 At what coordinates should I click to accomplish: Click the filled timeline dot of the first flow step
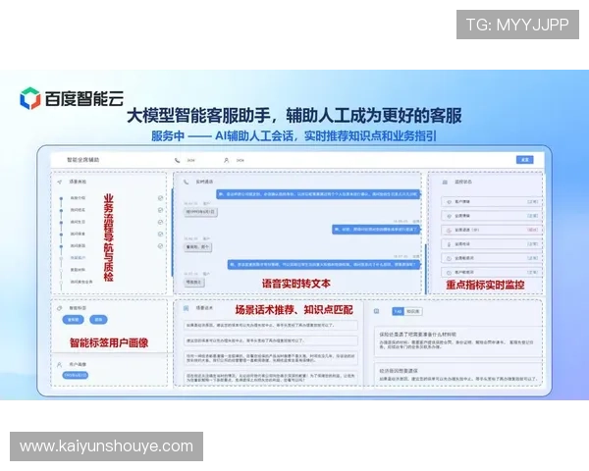coord(61,198)
